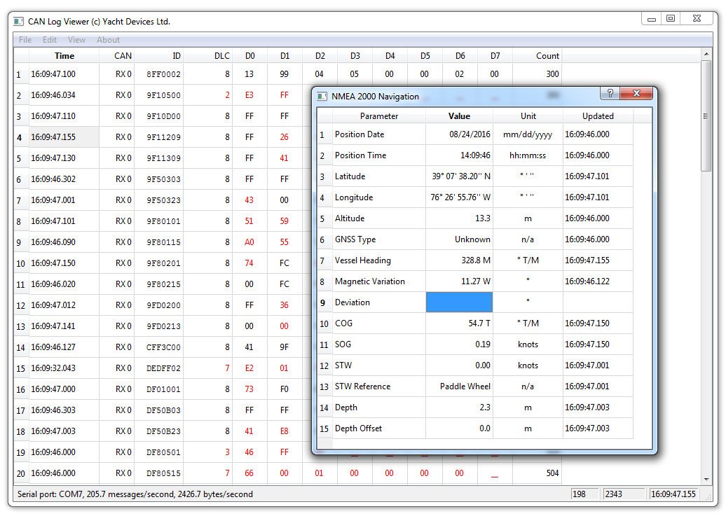Viewport: 726px width, 516px height.
Task: Click ID cell 9F10500 in log table
Action: click(x=159, y=95)
